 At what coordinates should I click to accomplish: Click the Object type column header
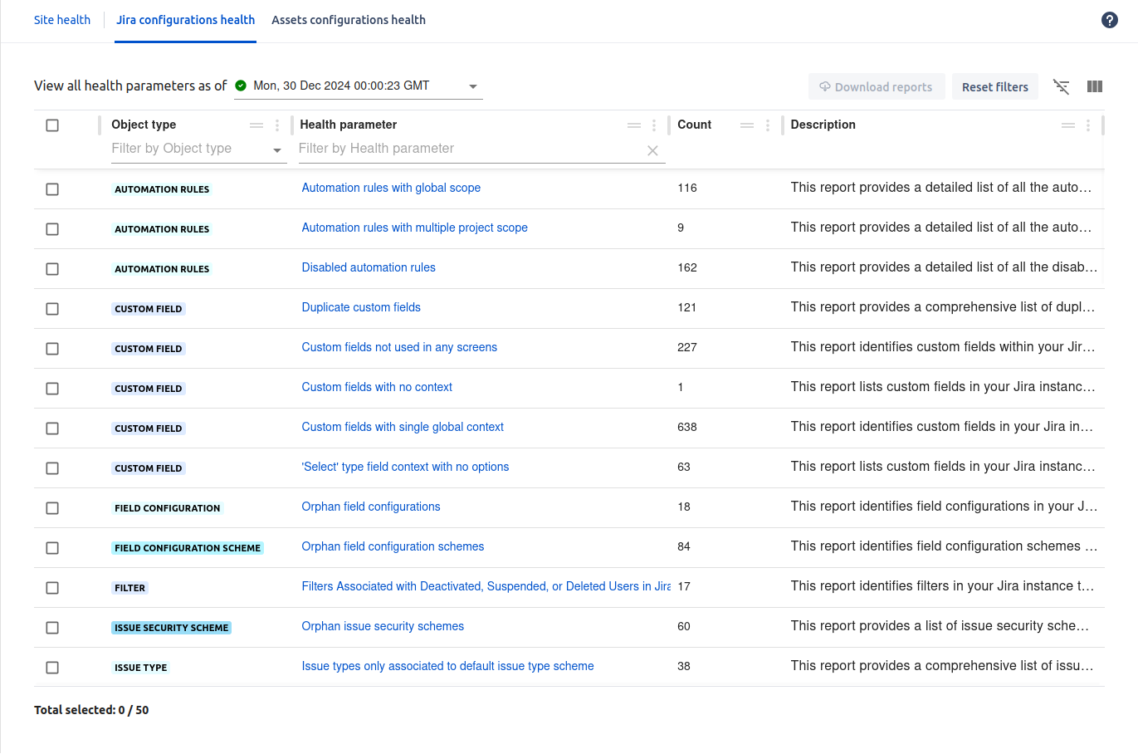[144, 125]
